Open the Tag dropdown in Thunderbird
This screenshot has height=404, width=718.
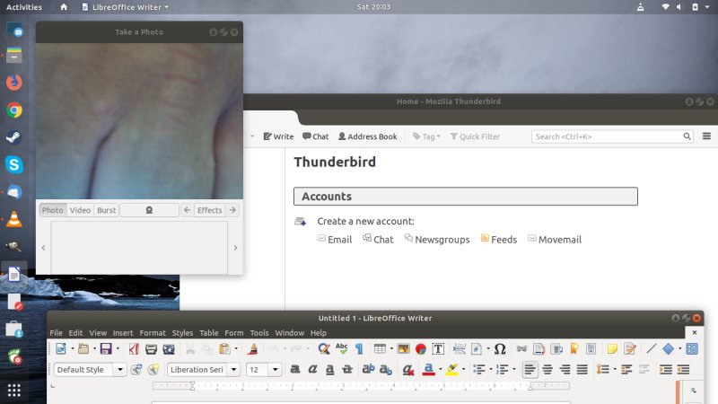426,136
